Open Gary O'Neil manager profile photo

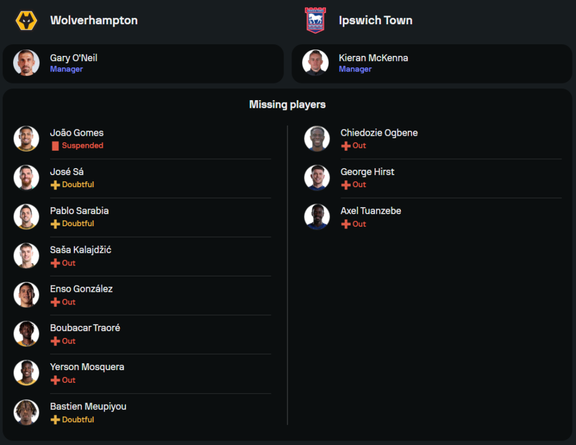[x=26, y=63]
